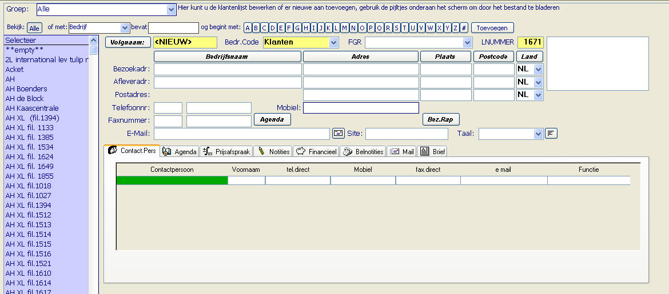Viewport: 669px width, 294px height.
Task: Click the Alle view button
Action: pyautogui.click(x=34, y=28)
